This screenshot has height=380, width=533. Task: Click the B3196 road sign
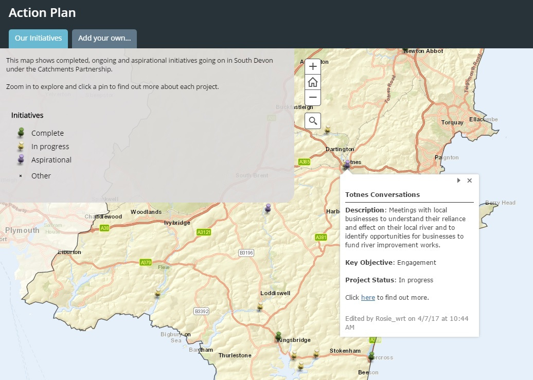(246, 253)
